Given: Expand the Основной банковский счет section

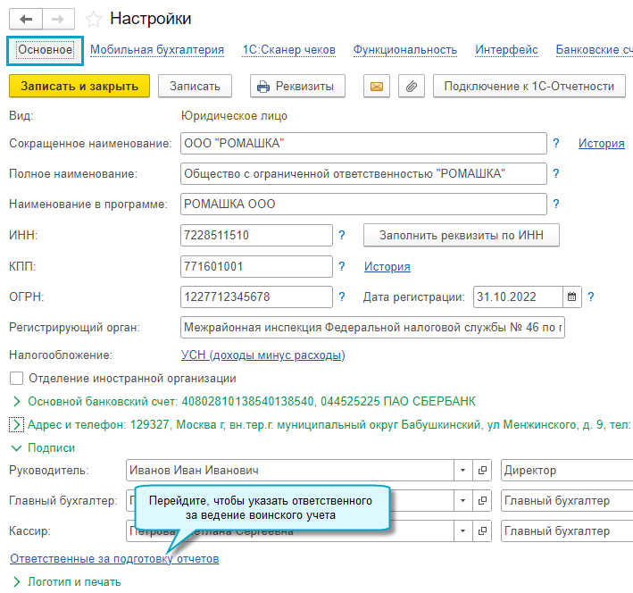Looking at the screenshot, I should 17,402.
